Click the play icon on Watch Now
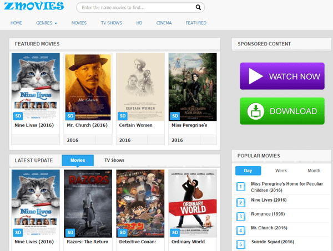Screen dimensions: 333x251 (255, 76)
